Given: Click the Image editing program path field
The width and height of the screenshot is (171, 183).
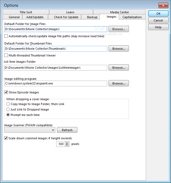Looking at the screenshot, I should [56, 83].
